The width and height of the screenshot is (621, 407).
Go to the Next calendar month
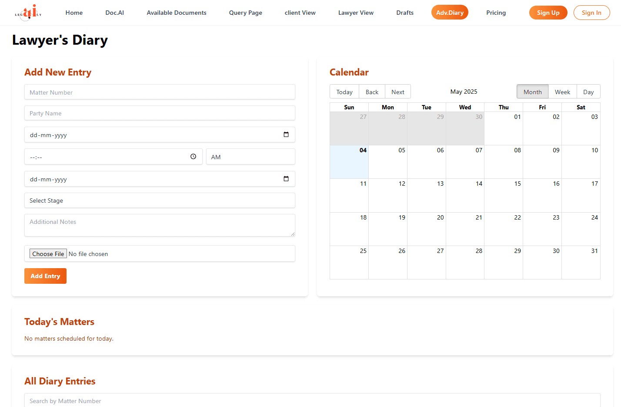point(397,92)
